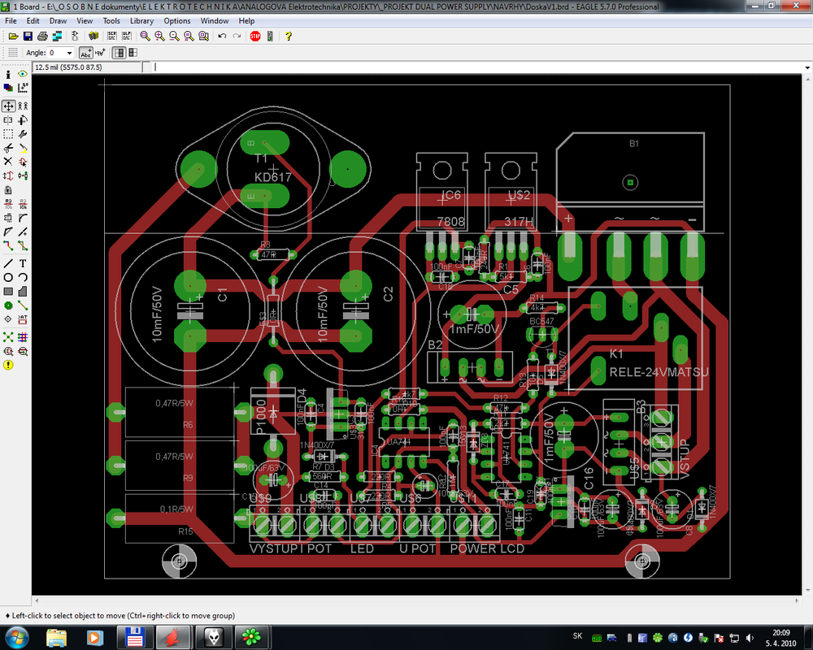Select the group-default-on selection mode
This screenshot has height=650, width=813.
pyautogui.click(x=120, y=52)
